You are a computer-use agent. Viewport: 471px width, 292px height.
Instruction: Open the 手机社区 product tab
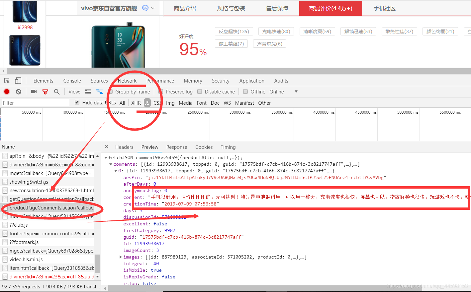(384, 8)
